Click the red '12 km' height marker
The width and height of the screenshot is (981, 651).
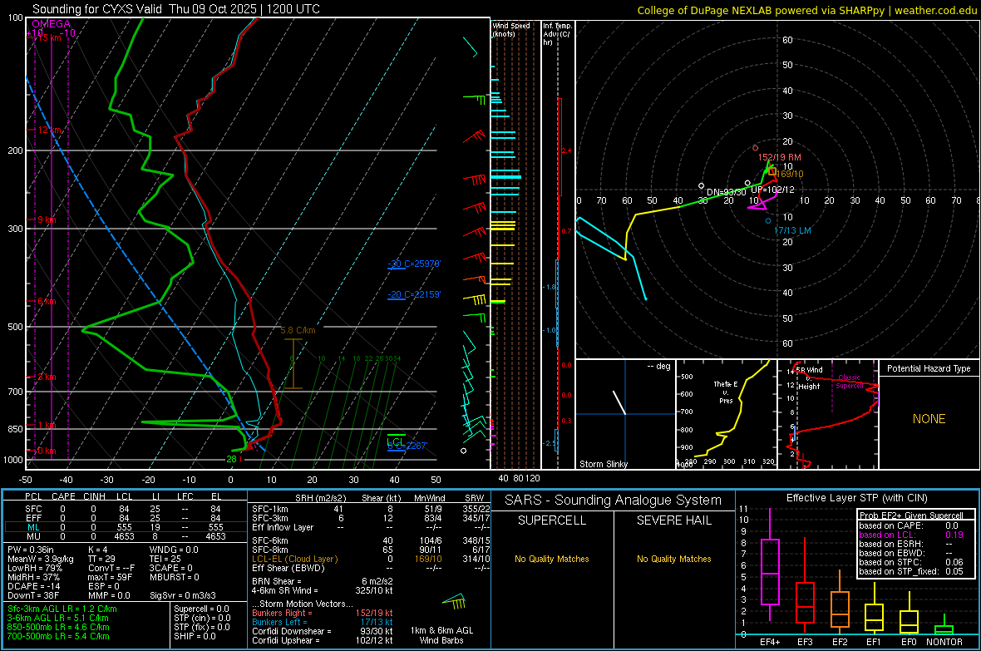coord(49,131)
